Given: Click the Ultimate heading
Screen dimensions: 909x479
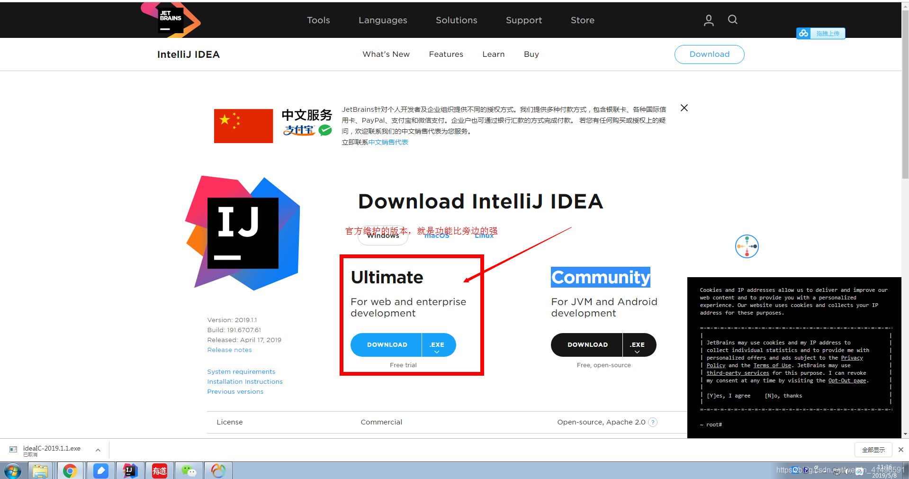Looking at the screenshot, I should [x=387, y=277].
